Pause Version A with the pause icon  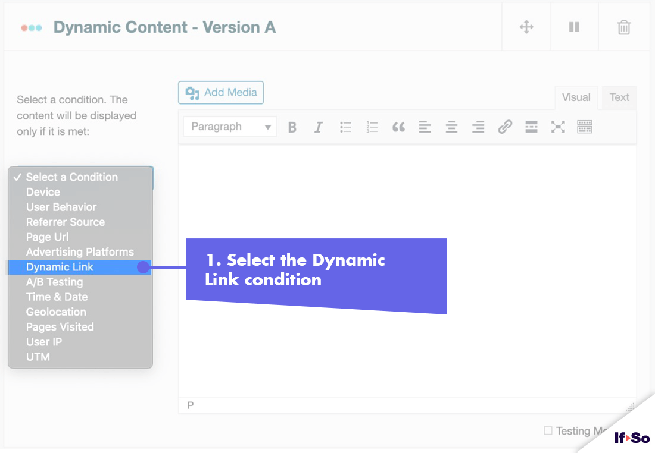click(573, 26)
